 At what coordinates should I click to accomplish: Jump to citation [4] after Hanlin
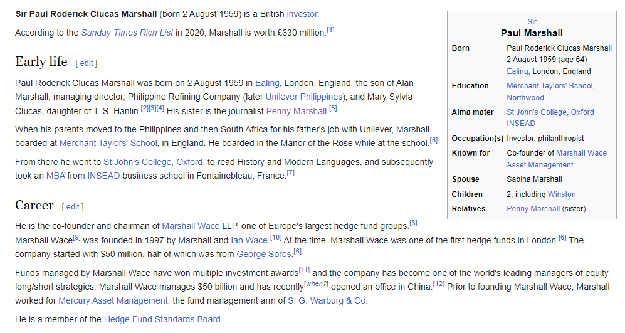[160, 108]
